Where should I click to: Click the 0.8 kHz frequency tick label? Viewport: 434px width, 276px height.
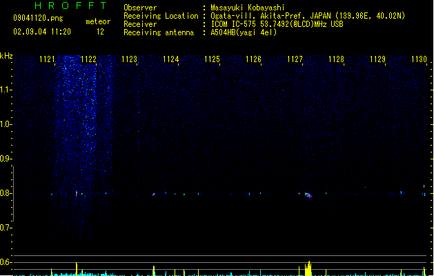point(6,193)
